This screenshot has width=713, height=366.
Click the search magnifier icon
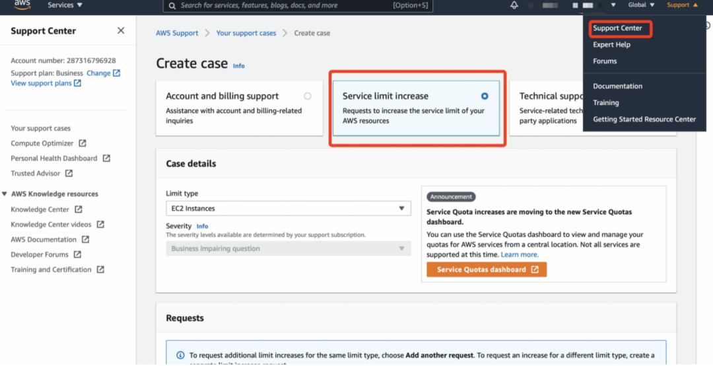pos(172,6)
